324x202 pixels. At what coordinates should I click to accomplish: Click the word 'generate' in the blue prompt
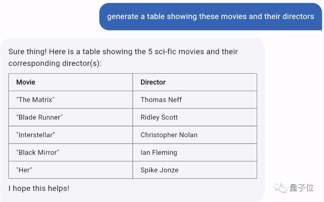point(122,17)
